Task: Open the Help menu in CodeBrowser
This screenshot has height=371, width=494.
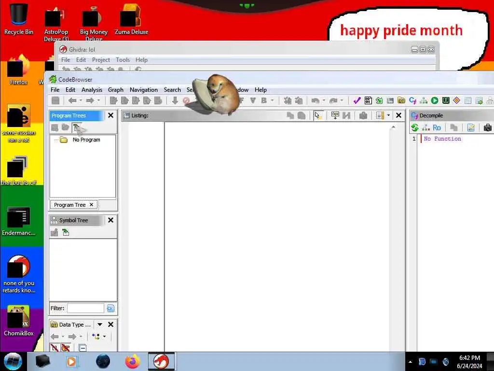Action: click(261, 89)
